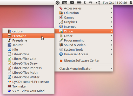133x96 pixels.
Task: Expand the Internet submenu arrow
Action: tap(111, 27)
